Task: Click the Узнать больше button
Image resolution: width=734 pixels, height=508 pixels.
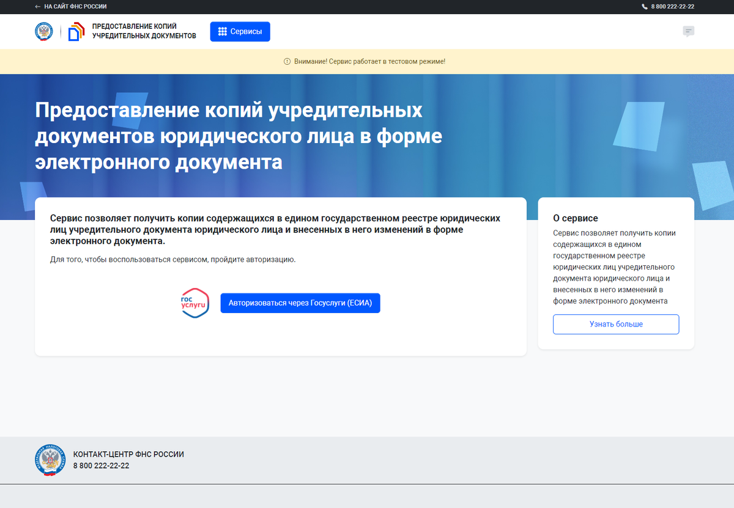Action: click(x=615, y=324)
